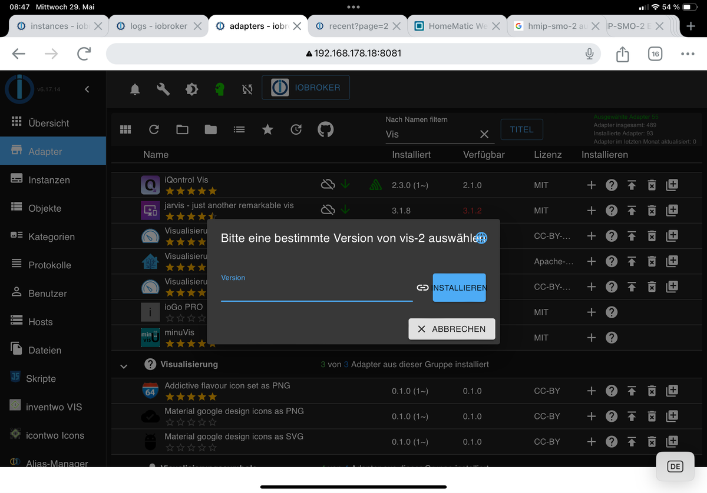Close the adapters browser tab
Image resolution: width=707 pixels, height=493 pixels.
tap(297, 26)
